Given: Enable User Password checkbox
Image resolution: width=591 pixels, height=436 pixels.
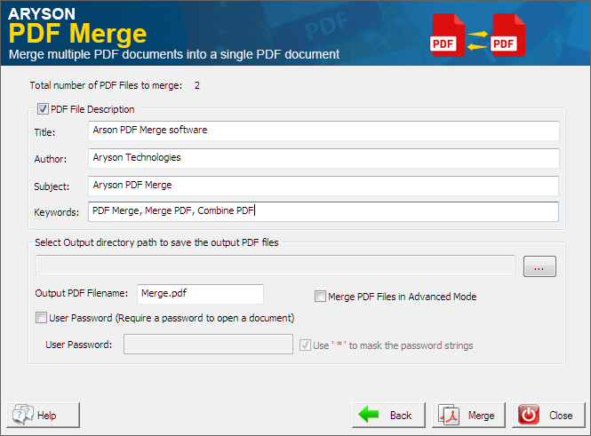Looking at the screenshot, I should coord(41,317).
